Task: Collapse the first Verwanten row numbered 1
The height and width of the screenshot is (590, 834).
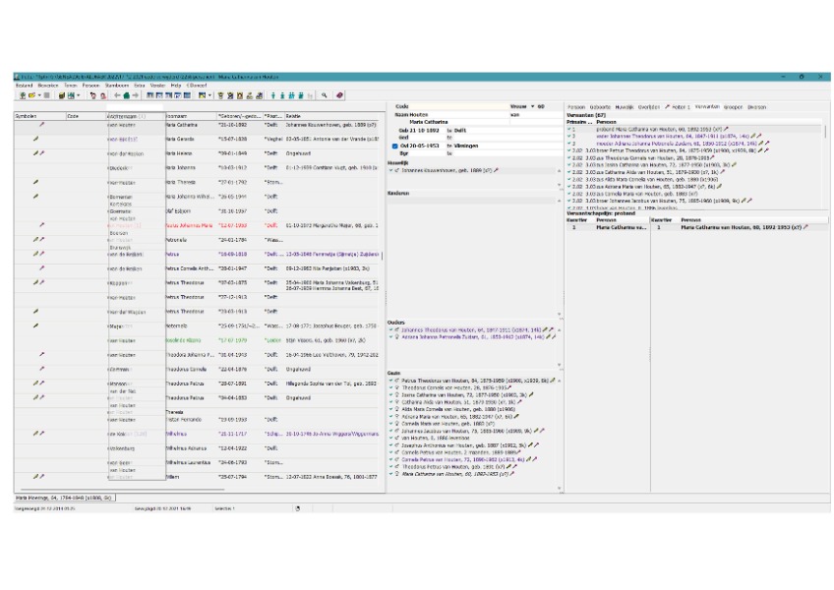Action: 569,129
